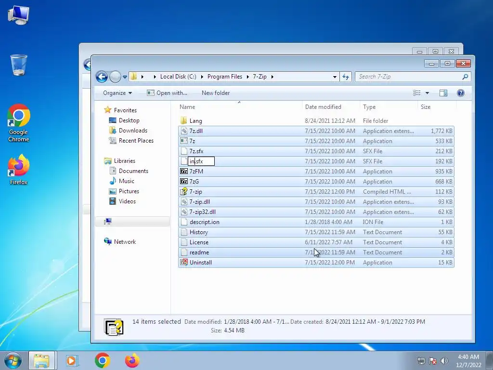Change the view with the view icon
This screenshot has width=493, height=370.
[x=417, y=93]
